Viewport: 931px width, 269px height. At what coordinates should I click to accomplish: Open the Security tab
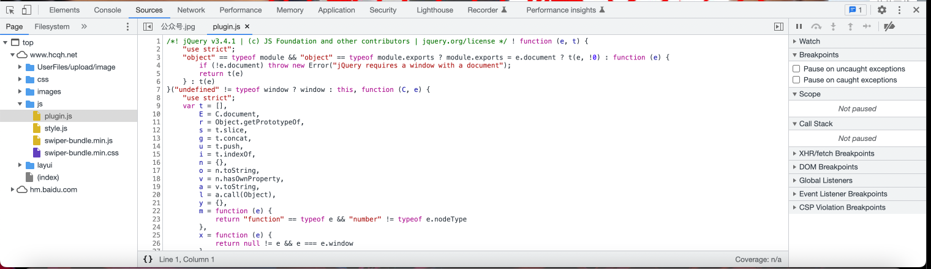pos(383,10)
